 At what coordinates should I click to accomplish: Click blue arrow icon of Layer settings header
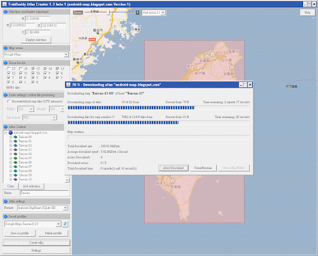pyautogui.click(x=6, y=95)
